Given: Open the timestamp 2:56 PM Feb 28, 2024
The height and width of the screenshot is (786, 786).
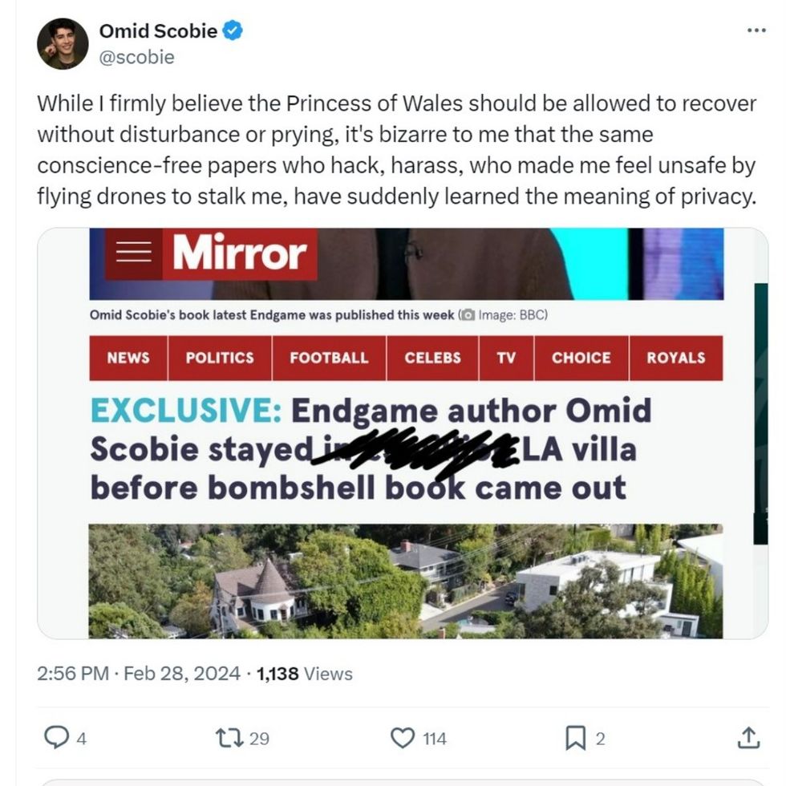Looking at the screenshot, I should [x=138, y=673].
